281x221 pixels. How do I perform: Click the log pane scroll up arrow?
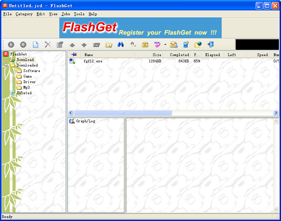276,121
